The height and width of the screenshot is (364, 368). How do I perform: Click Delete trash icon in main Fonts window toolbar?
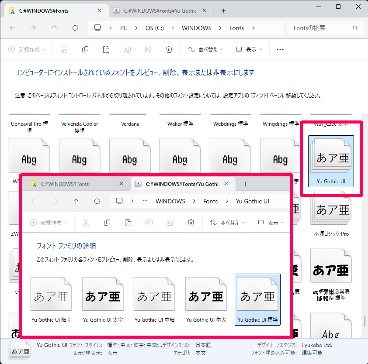point(169,49)
